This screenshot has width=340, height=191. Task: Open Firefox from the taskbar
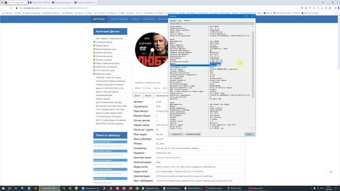(x=130, y=188)
